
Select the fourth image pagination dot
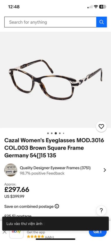point(60,133)
